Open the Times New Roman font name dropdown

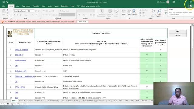coord(27,11)
